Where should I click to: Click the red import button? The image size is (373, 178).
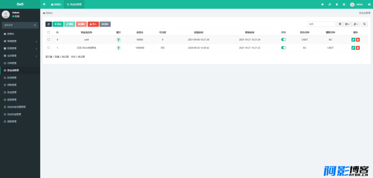pos(93,24)
